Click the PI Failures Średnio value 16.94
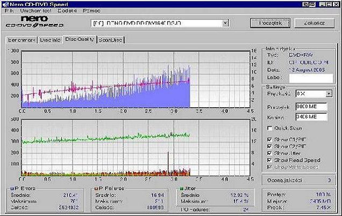 [157, 195]
